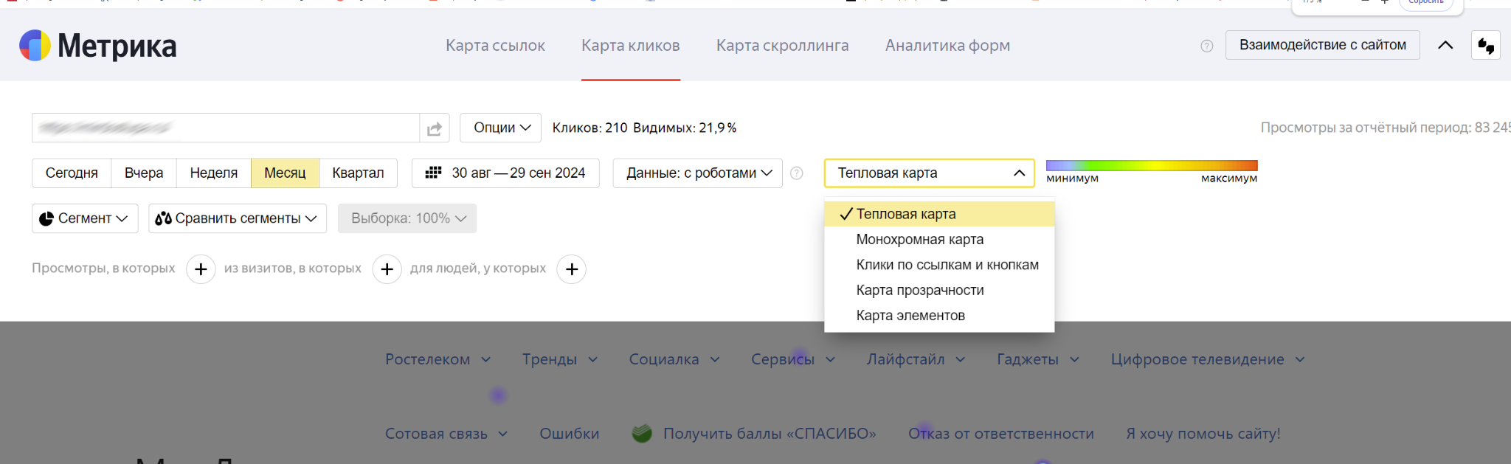Click help icon next to Данные dropdown

point(797,173)
